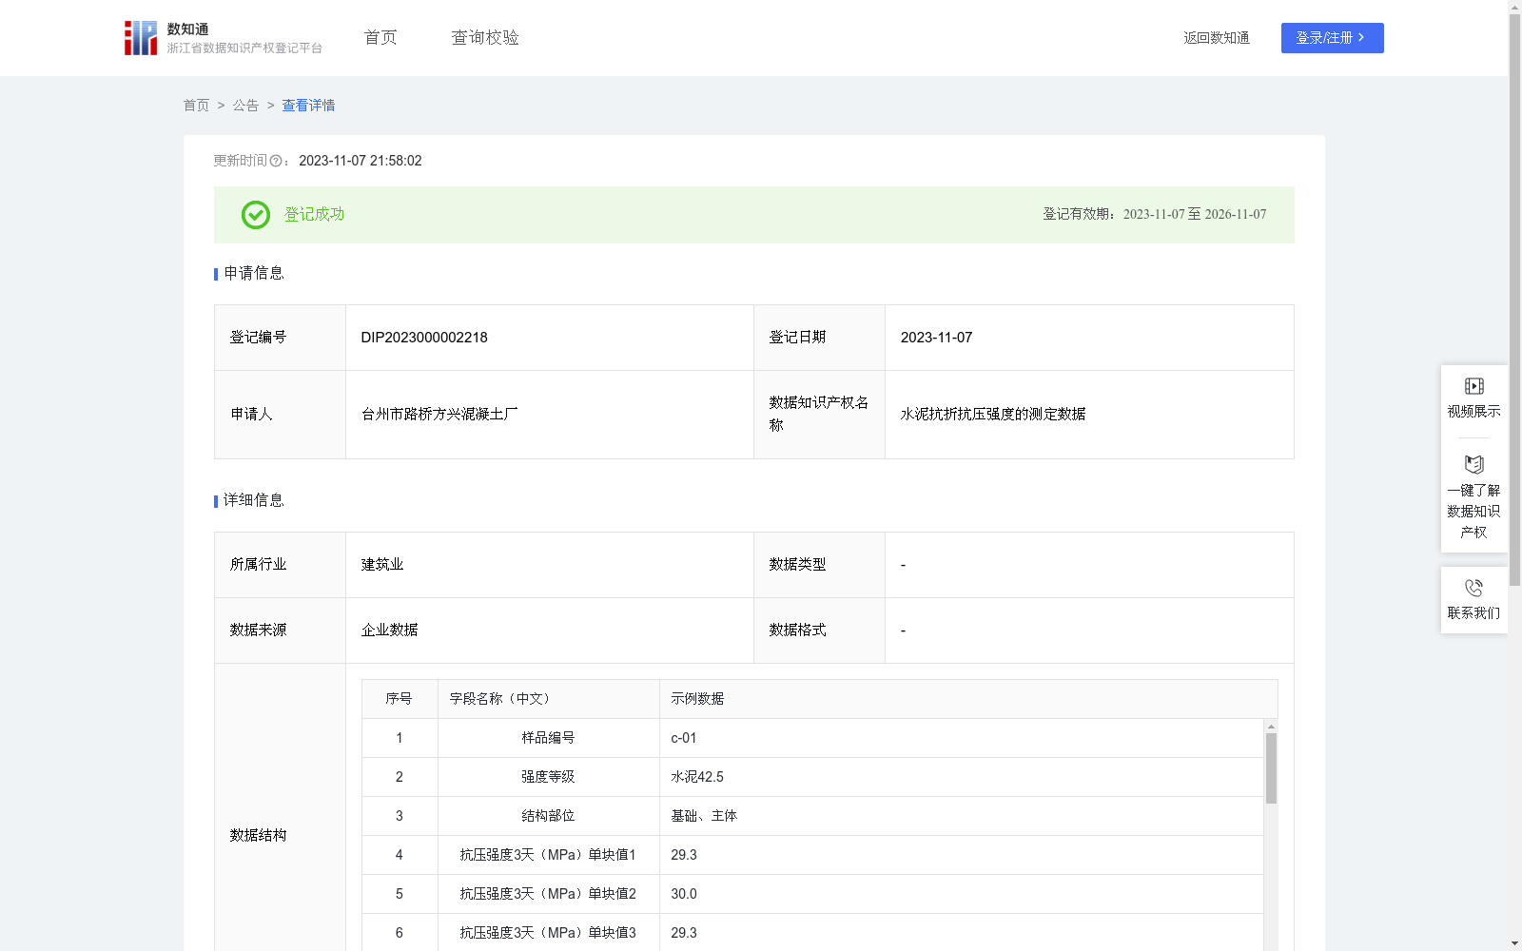Click sample value 基础、主体
The image size is (1522, 951).
click(x=704, y=816)
